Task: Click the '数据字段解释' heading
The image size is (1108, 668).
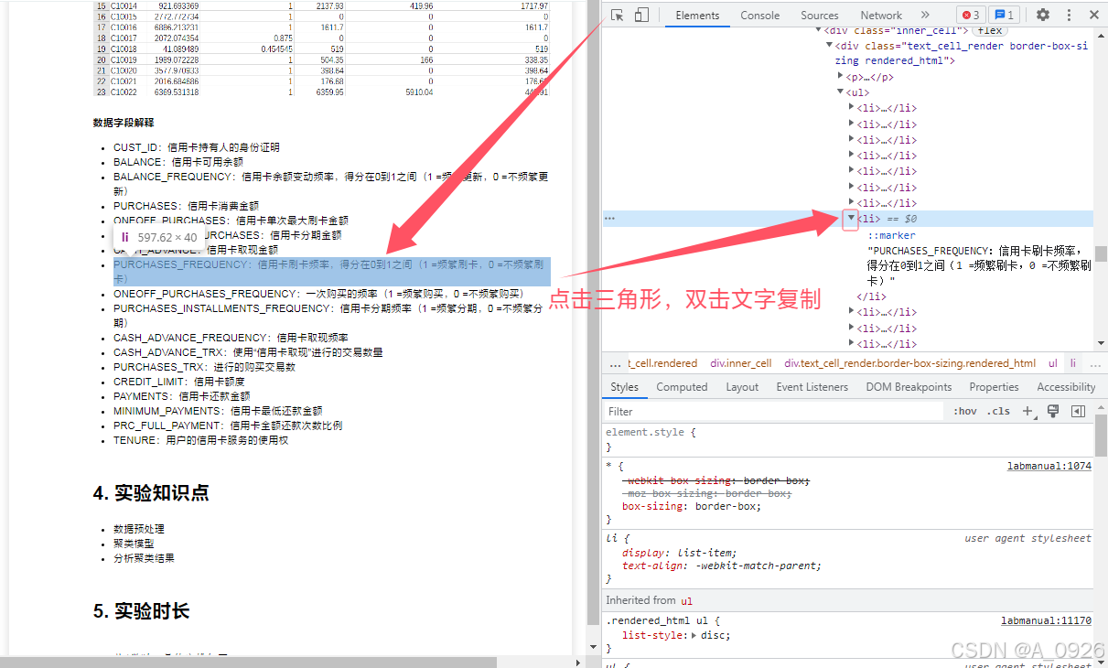Action: 124,123
